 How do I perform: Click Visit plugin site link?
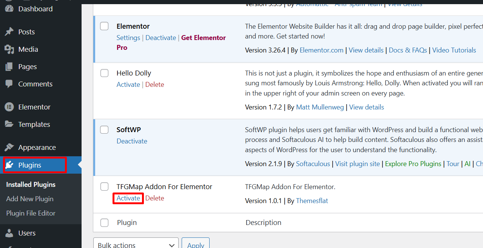358,164
